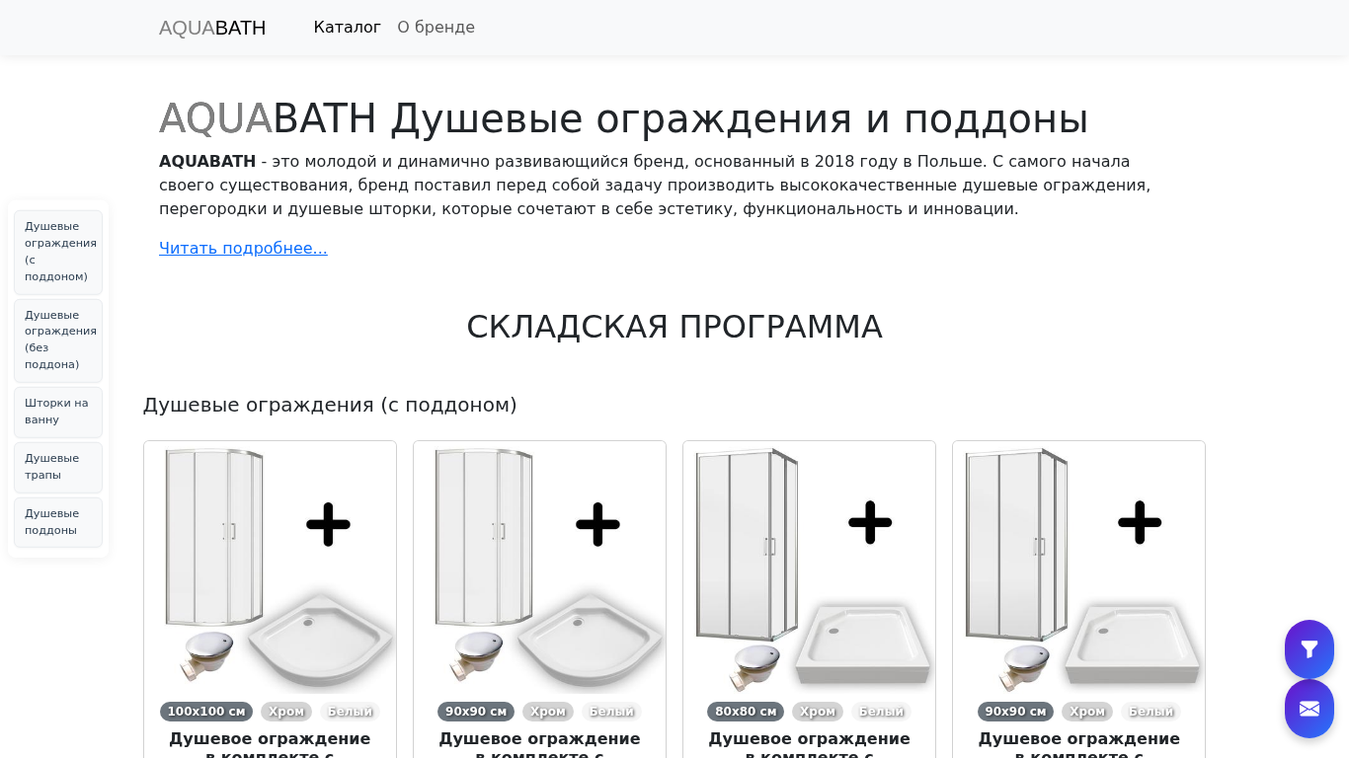Screen dimensions: 1349x758
Task: Click the purple filter funnel button
Action: click(1309, 649)
